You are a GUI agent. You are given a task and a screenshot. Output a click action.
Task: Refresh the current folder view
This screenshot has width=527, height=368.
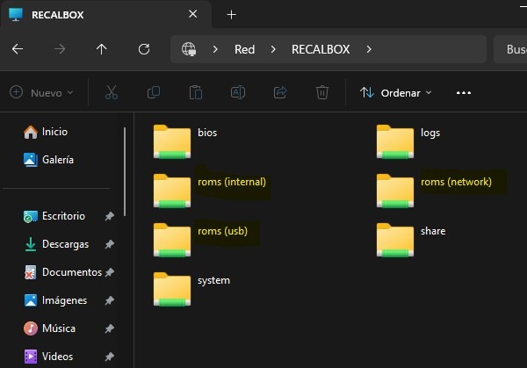(144, 49)
